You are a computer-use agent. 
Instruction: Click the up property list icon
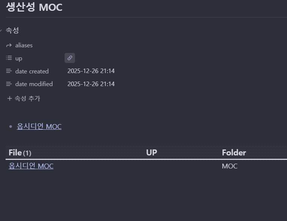pos(9,58)
